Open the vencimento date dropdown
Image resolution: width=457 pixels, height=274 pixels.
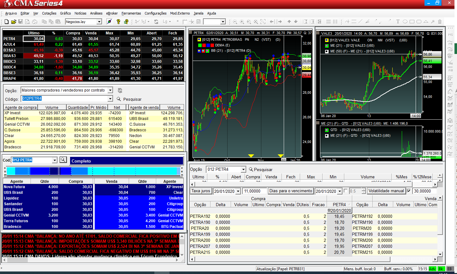(x=340, y=191)
